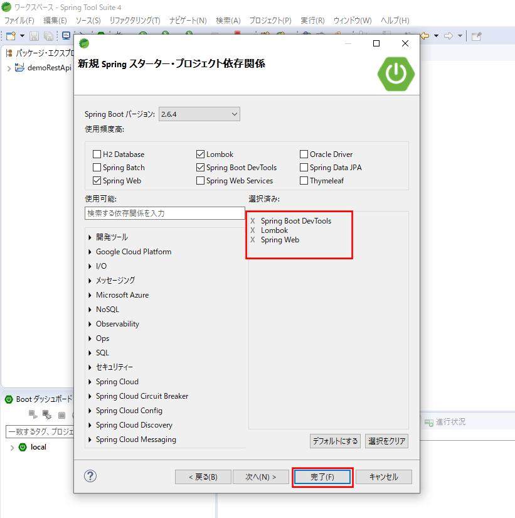Click the help question-mark icon in dialog

[90, 476]
